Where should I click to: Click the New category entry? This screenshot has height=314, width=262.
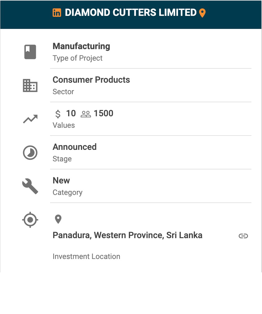[61, 181]
